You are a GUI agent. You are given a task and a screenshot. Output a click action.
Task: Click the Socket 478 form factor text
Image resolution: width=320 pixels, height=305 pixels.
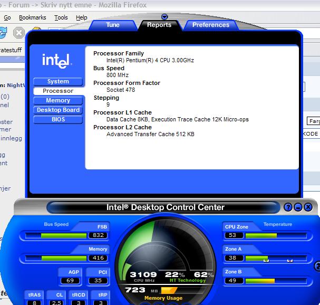[121, 90]
